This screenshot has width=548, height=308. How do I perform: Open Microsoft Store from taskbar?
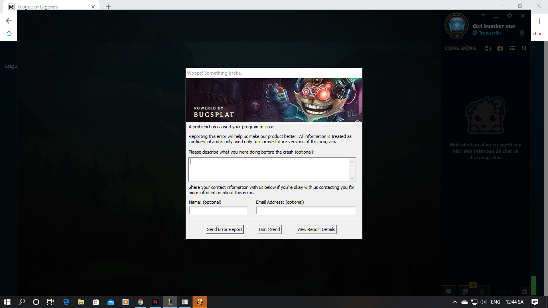click(95, 302)
